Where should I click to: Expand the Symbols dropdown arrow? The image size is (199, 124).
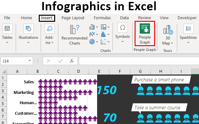pos(122,42)
